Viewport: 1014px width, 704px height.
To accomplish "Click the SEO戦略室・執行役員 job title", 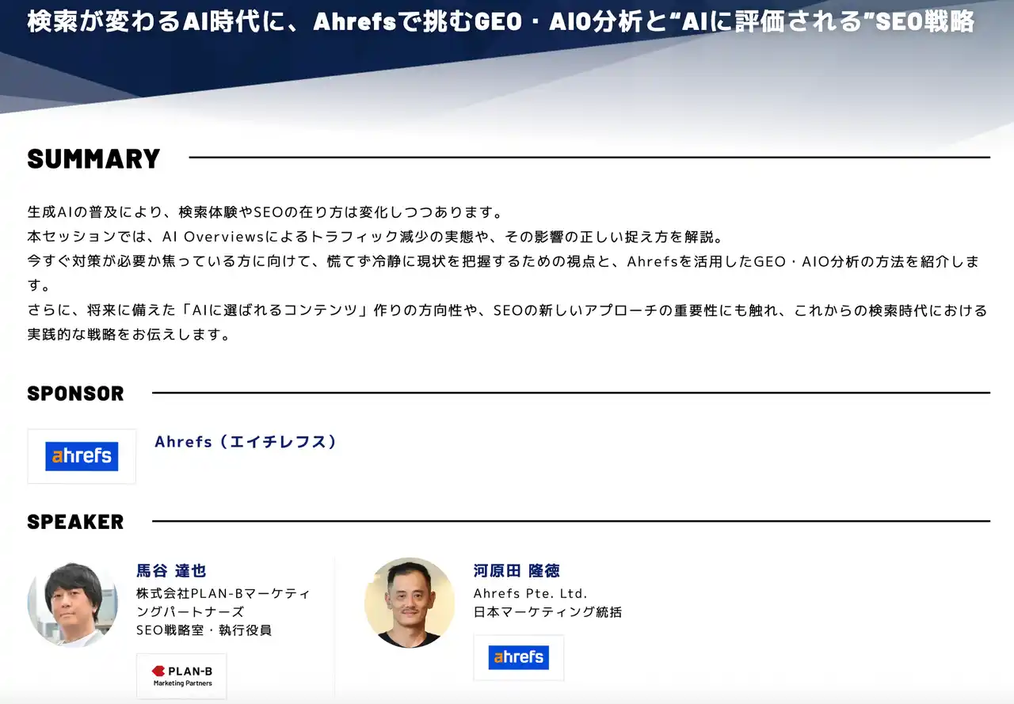I will [204, 630].
